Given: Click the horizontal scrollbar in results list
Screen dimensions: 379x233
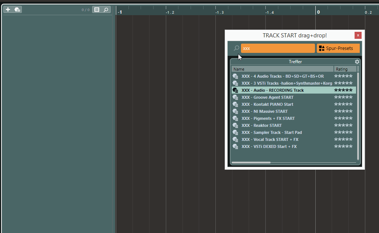Looking at the screenshot, I should [x=251, y=162].
